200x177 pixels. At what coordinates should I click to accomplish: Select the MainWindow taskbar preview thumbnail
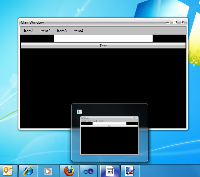coord(109,135)
